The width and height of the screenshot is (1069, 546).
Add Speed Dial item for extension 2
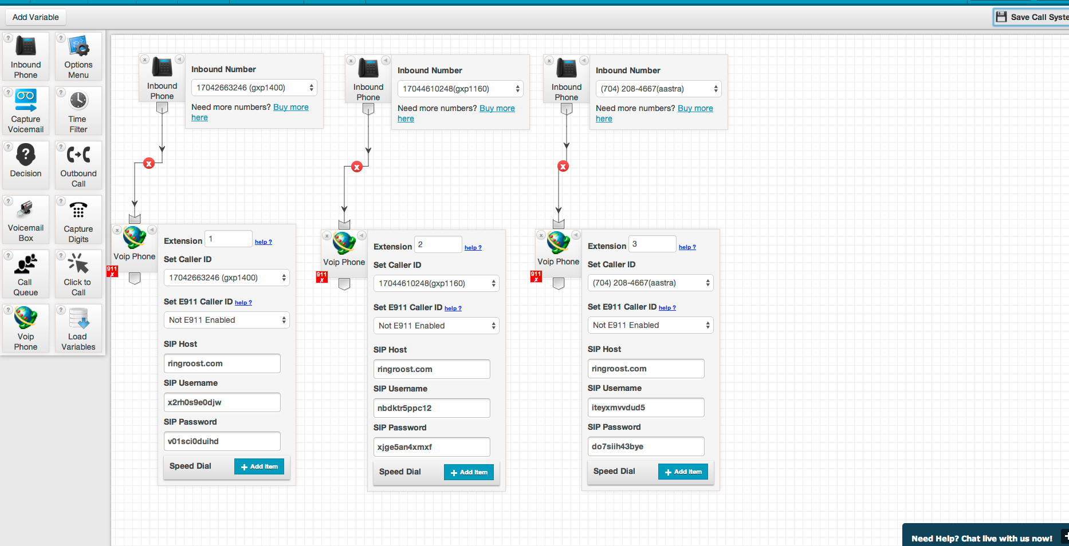[469, 472]
